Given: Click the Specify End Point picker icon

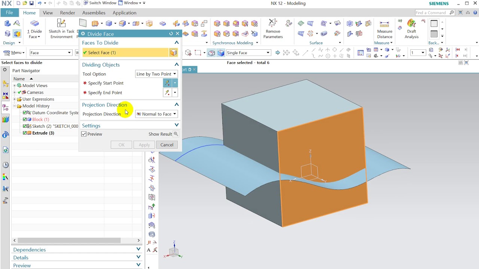Looking at the screenshot, I should (167, 93).
